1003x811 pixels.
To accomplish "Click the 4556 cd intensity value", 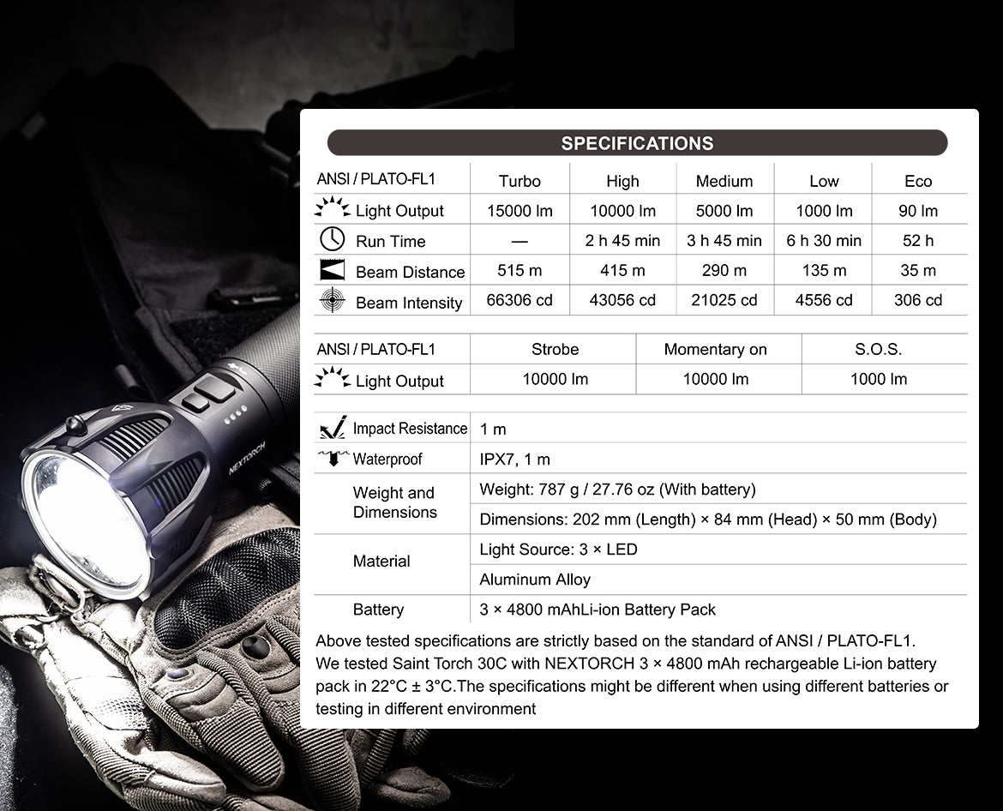I will tap(824, 300).
